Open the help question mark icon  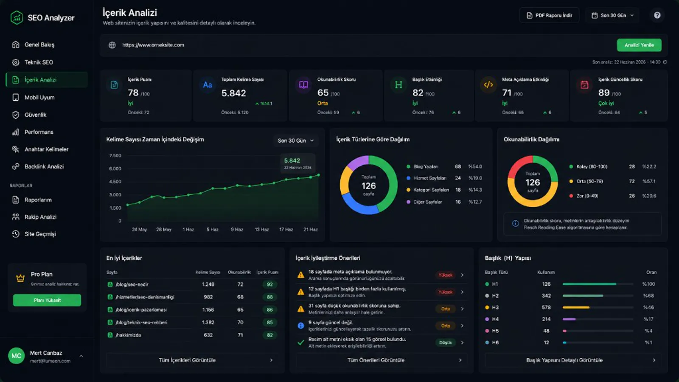pyautogui.click(x=657, y=15)
